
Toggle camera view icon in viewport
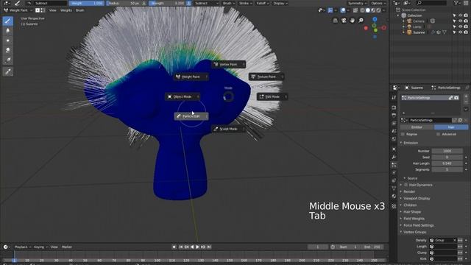(x=344, y=20)
